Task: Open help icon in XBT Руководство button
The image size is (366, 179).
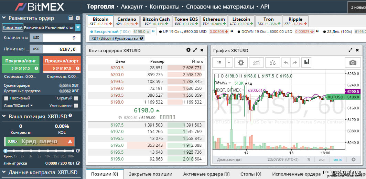Action: pyautogui.click(x=141, y=38)
